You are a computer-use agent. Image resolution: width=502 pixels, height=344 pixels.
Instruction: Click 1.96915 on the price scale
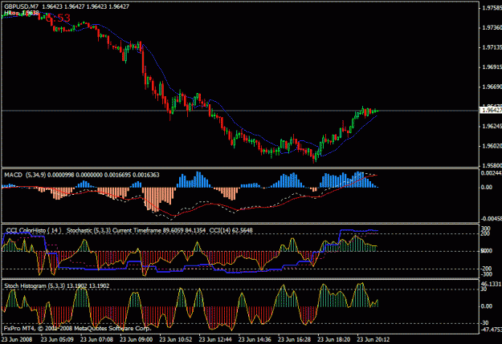click(x=492, y=67)
